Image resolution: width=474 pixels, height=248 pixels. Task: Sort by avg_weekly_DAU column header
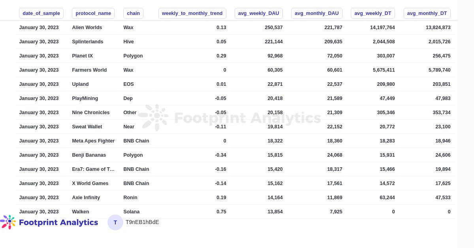coord(258,13)
